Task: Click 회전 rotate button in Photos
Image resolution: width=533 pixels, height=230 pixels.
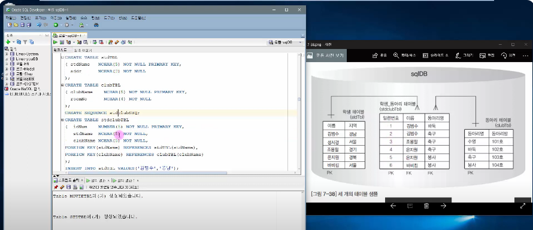Action: 508,56
